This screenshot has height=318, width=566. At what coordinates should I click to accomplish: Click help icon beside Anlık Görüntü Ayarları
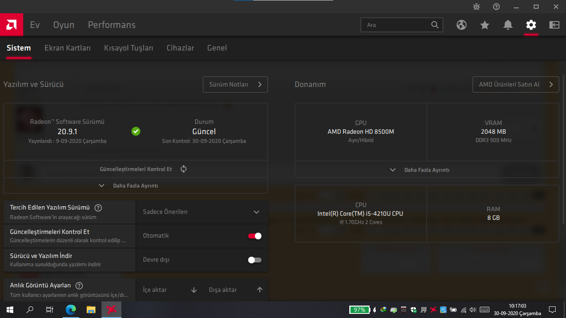point(79,286)
